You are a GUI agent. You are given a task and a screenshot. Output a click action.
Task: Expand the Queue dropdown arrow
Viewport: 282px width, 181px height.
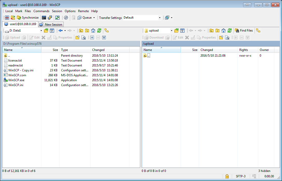point(94,18)
